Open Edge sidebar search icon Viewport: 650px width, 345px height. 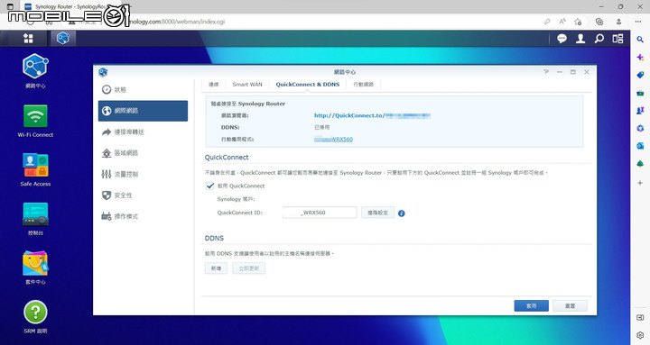tap(640, 40)
